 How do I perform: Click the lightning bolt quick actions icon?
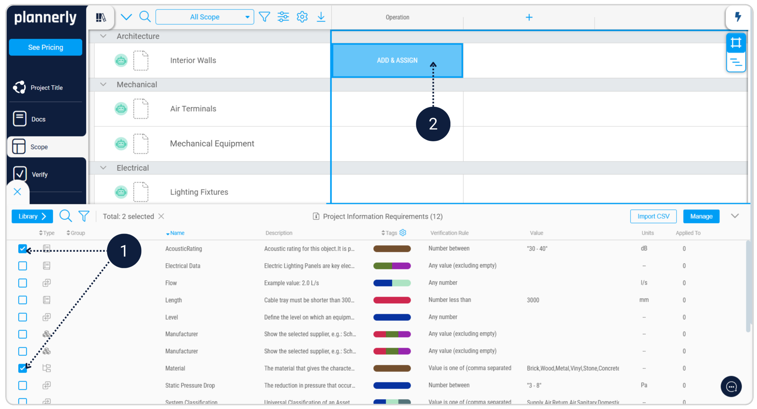coord(738,17)
